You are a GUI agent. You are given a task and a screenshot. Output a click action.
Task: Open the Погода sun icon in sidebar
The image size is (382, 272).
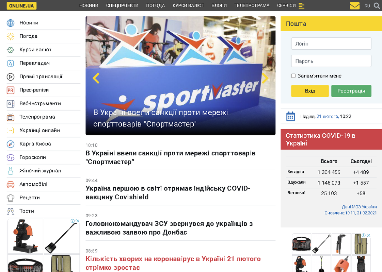point(11,36)
